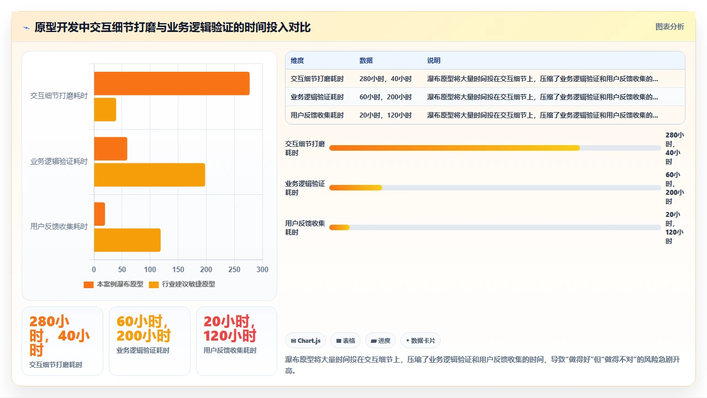Image resolution: width=707 pixels, height=398 pixels.
Task: Click the 60小时 waterfall bar in chart
Action: pyautogui.click(x=110, y=148)
